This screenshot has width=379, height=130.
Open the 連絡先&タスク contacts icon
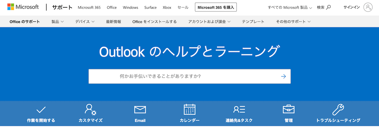239,110
